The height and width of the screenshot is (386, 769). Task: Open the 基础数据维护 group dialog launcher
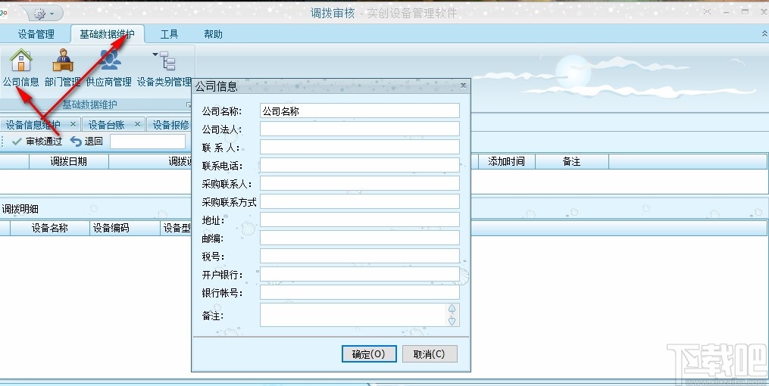click(189, 105)
